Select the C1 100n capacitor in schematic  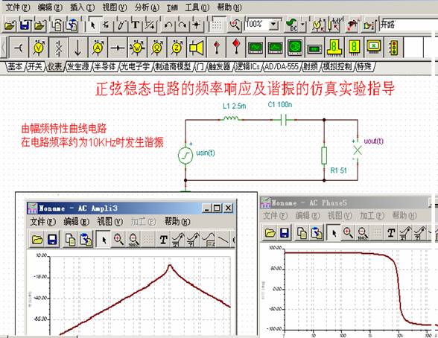(284, 120)
